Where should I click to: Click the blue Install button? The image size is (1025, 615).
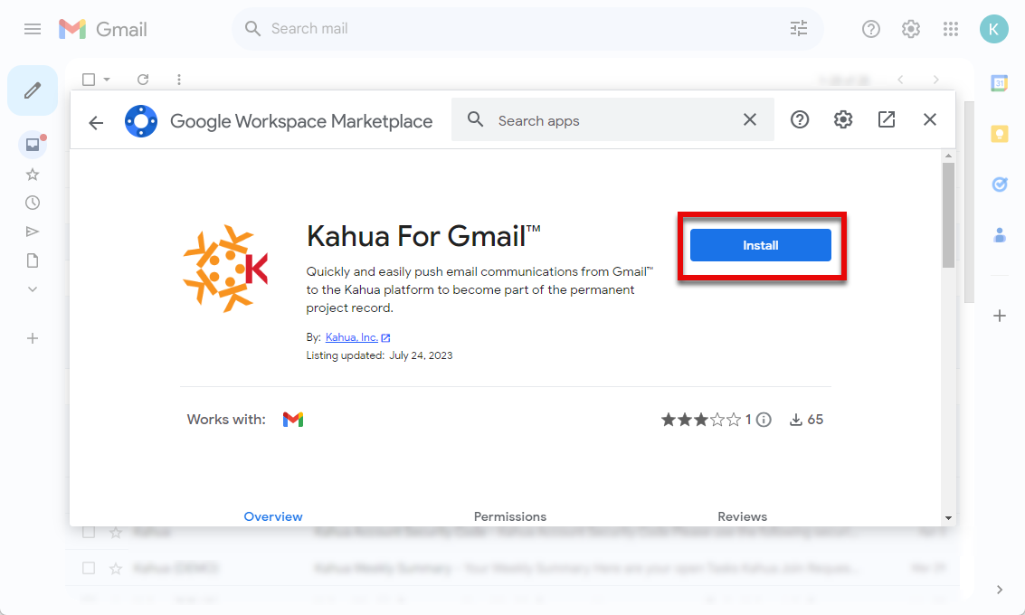coord(760,245)
